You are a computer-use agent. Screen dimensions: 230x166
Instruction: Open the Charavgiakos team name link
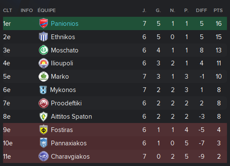[x=70, y=157]
